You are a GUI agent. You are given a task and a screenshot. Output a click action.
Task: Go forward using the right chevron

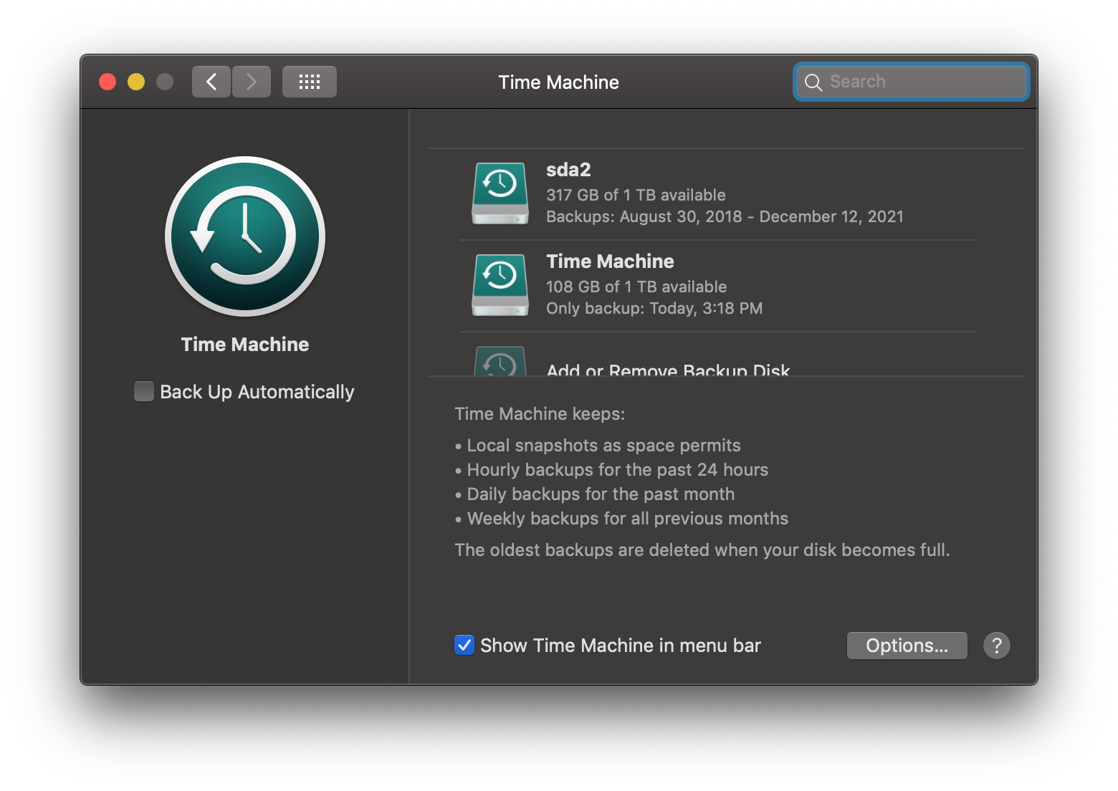[252, 82]
